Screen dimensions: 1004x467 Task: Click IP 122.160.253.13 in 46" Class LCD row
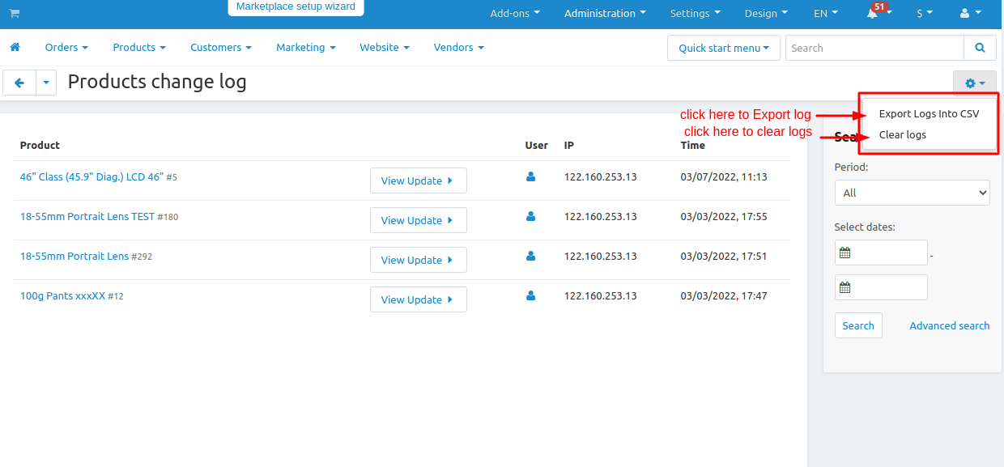click(601, 176)
